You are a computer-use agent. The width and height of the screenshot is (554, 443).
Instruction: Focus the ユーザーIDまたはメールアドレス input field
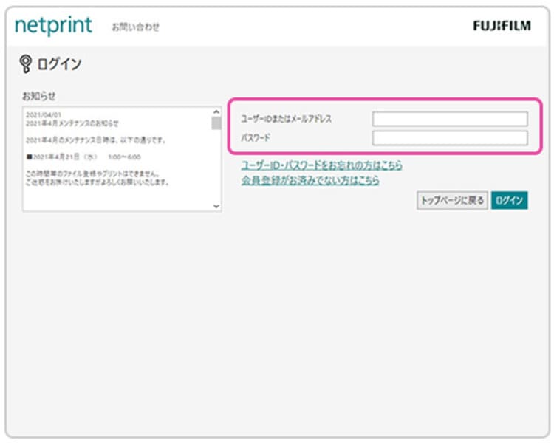450,119
